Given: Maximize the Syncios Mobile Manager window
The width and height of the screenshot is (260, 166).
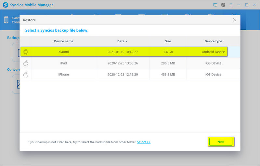Looking at the screenshot, I should 247,5.
